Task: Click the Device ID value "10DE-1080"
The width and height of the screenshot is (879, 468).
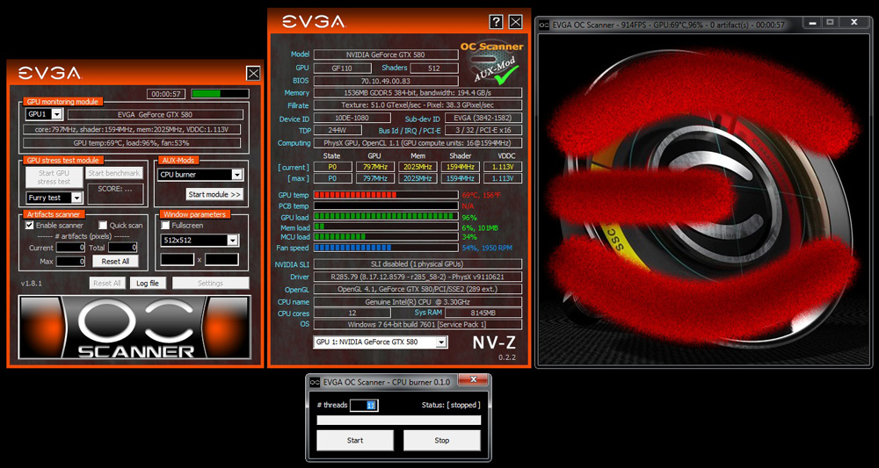Action: [352, 119]
